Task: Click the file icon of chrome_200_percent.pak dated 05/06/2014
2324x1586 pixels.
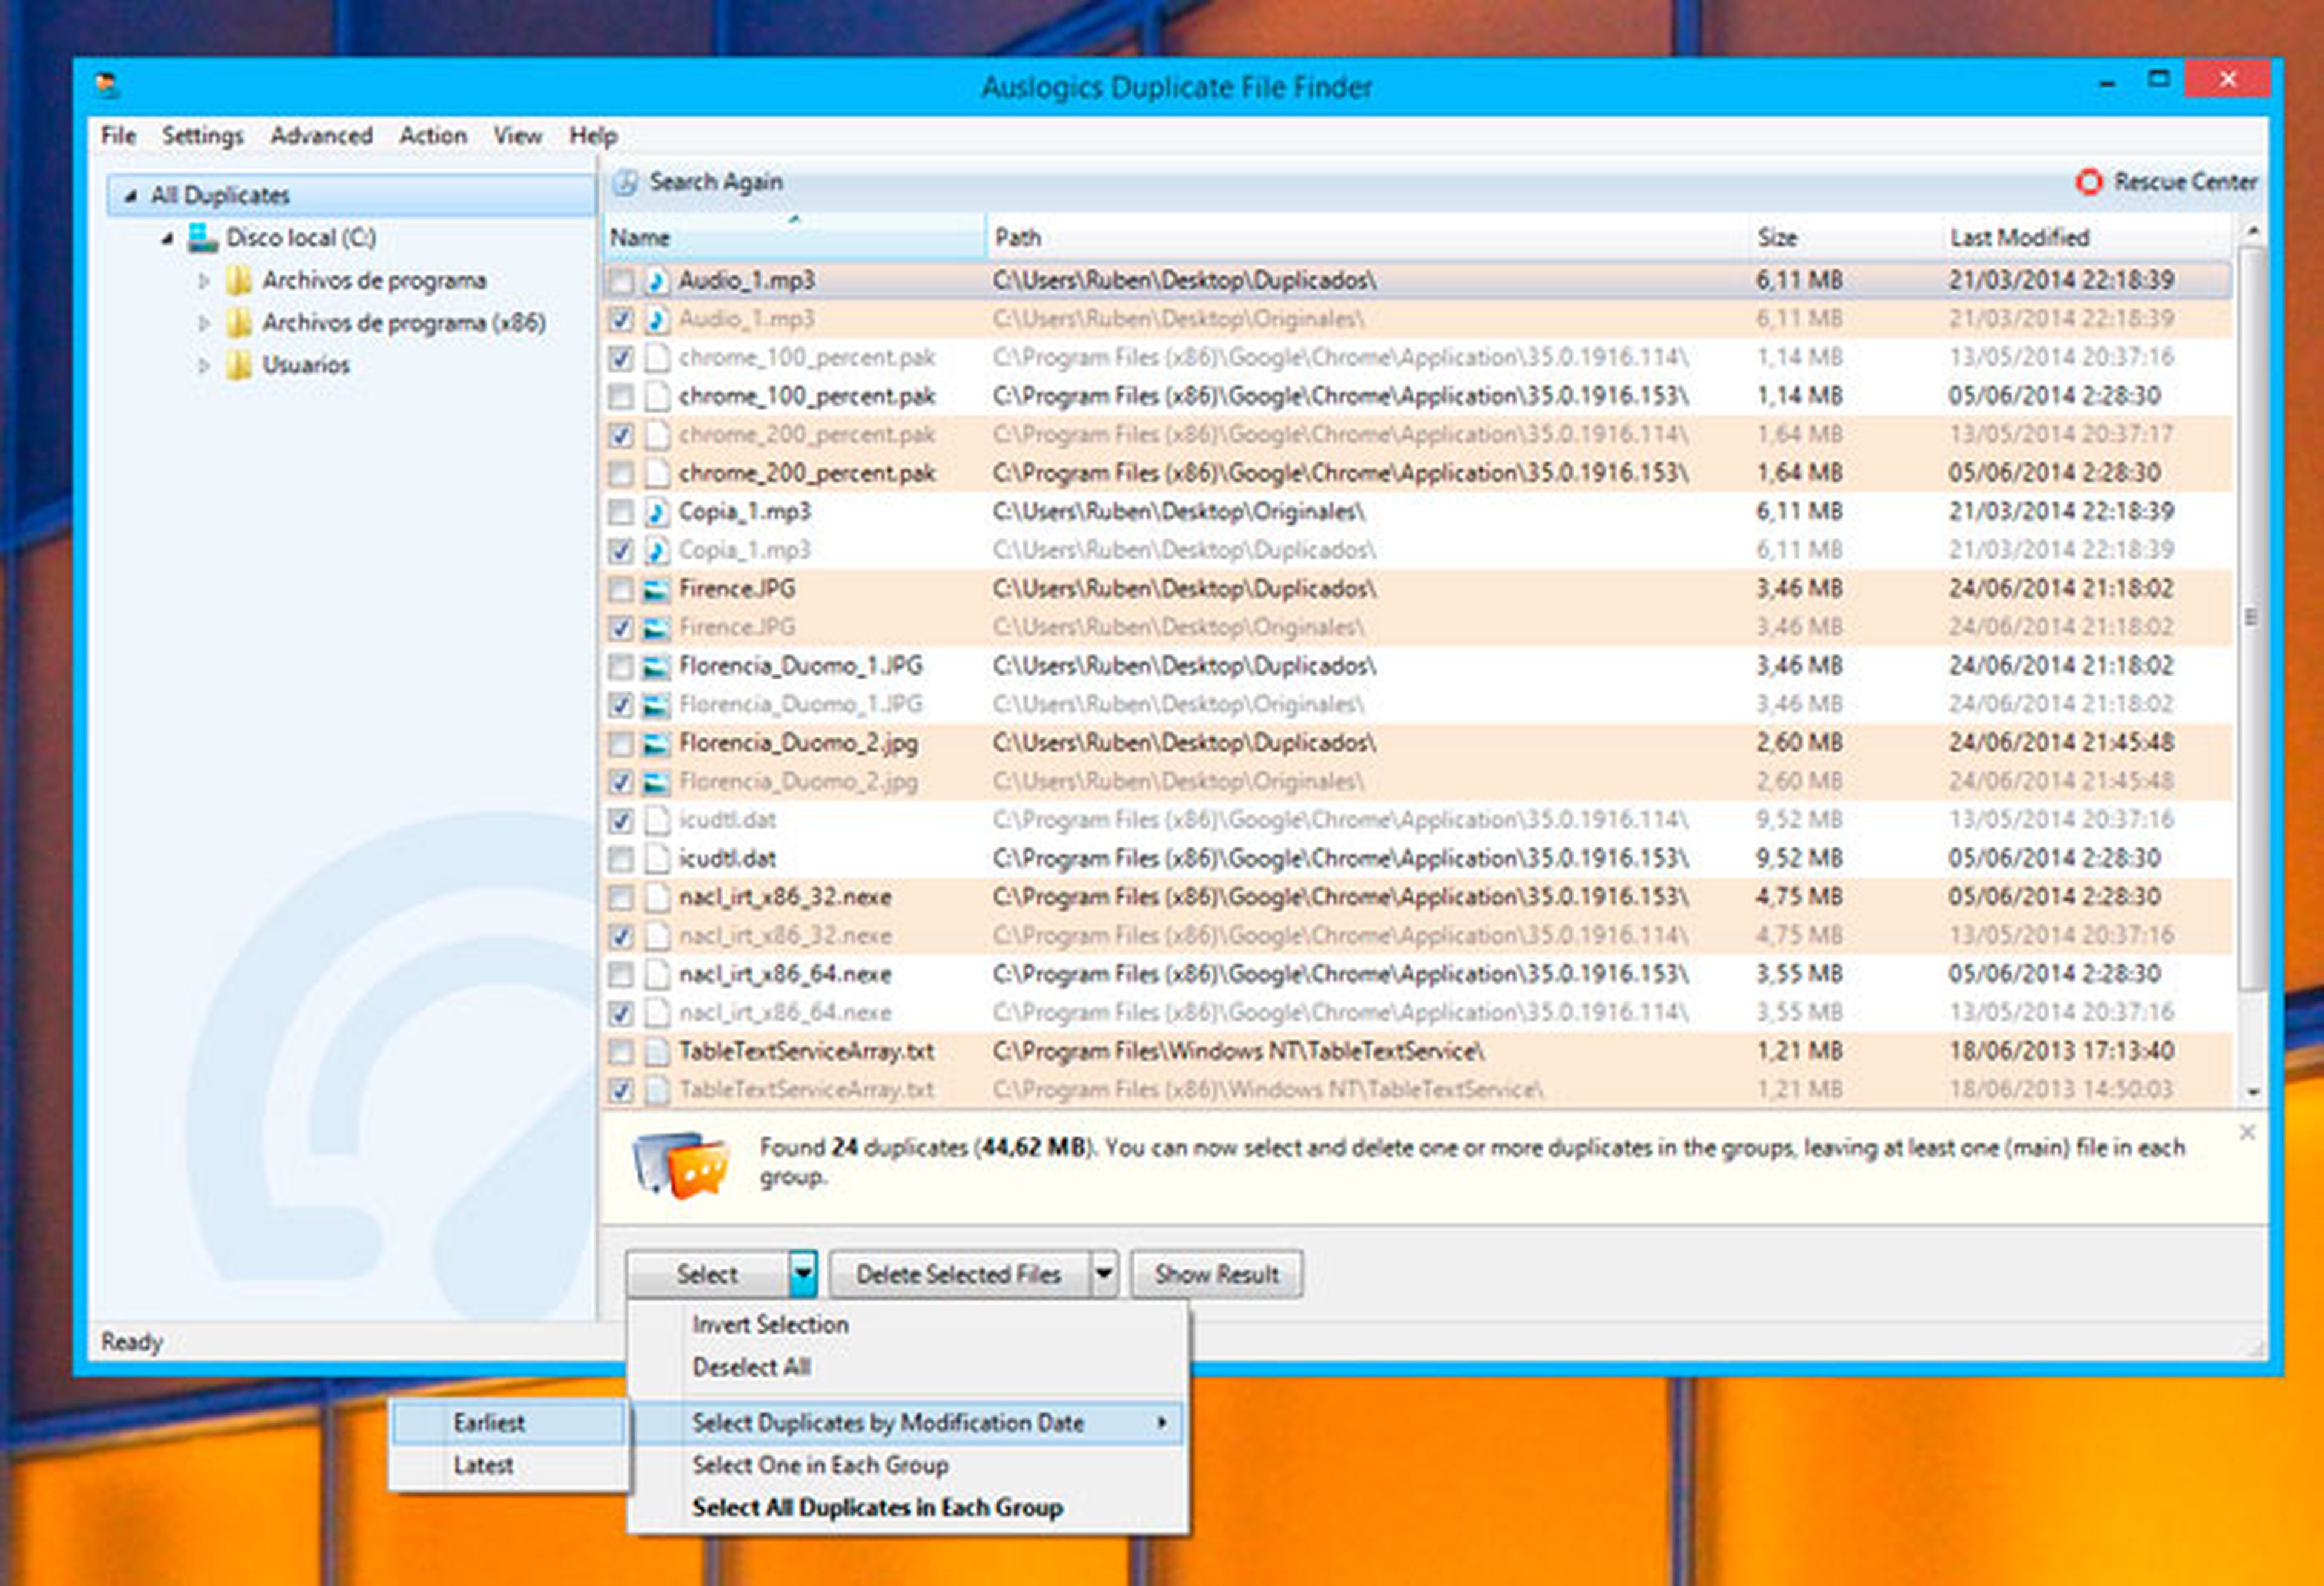Action: 656,473
